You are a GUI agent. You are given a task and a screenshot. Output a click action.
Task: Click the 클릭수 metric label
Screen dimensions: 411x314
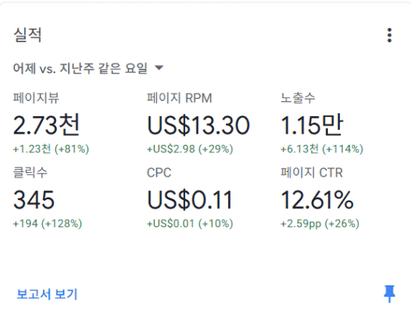pyautogui.click(x=30, y=173)
